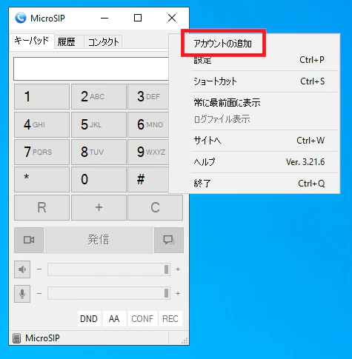Minimize the MicroSIP window
This screenshot has width=352, height=359.
pos(104,18)
